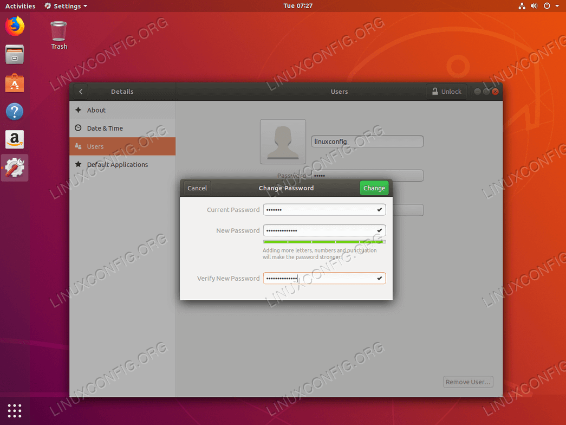
Task: Close the Settings window
Action: (x=495, y=92)
